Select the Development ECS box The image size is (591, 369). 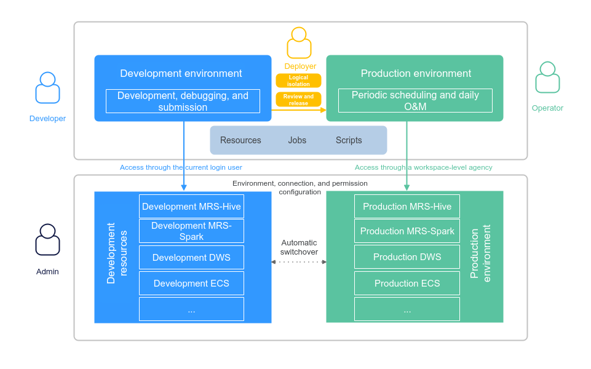[x=191, y=283]
